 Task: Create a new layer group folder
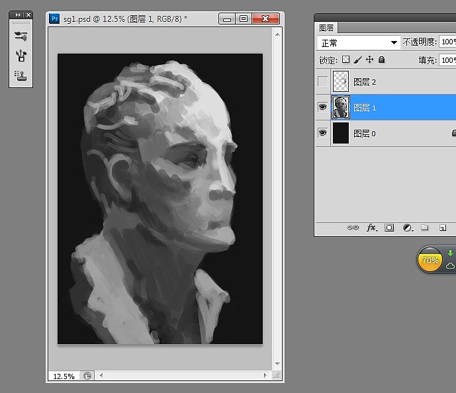click(425, 228)
